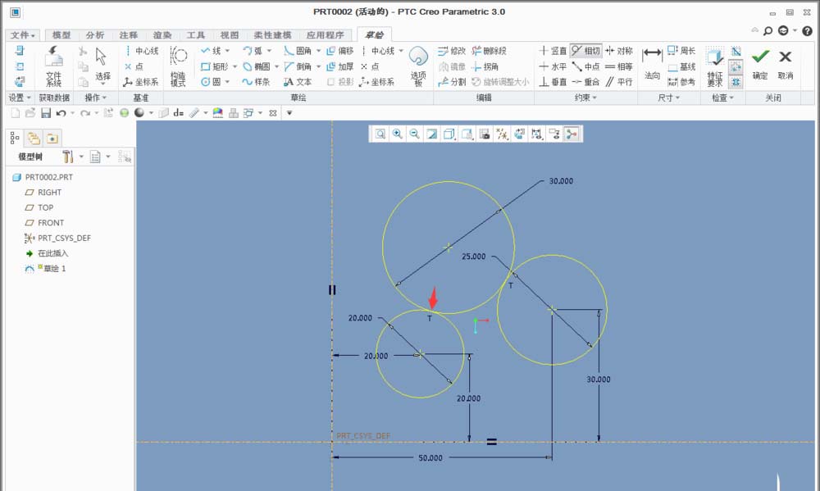
Task: Open the 线 line type dropdown arrow
Action: [227, 51]
